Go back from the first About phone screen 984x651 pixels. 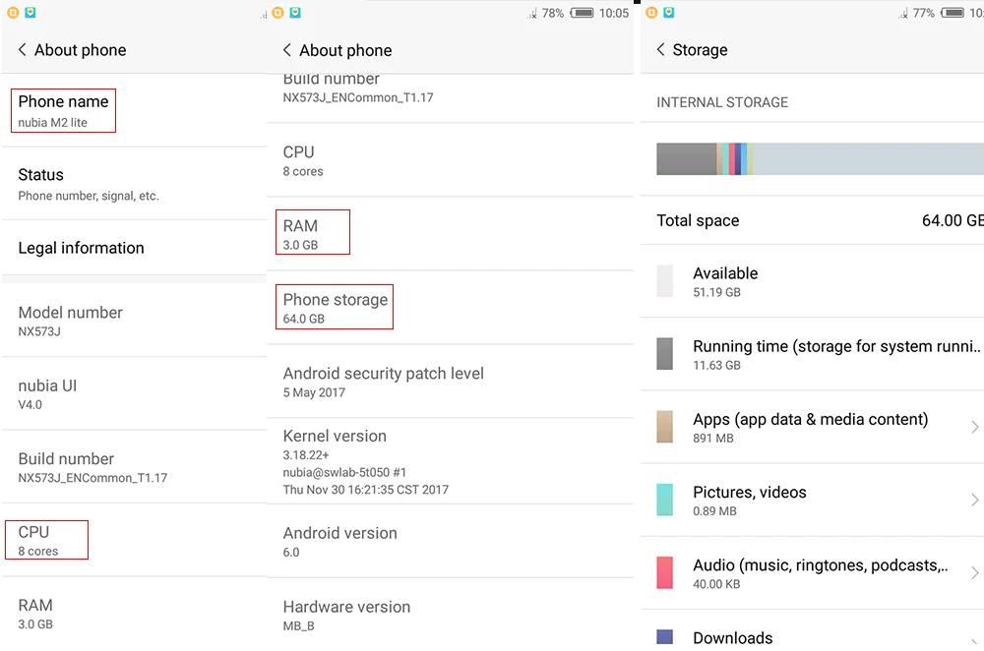(22, 50)
